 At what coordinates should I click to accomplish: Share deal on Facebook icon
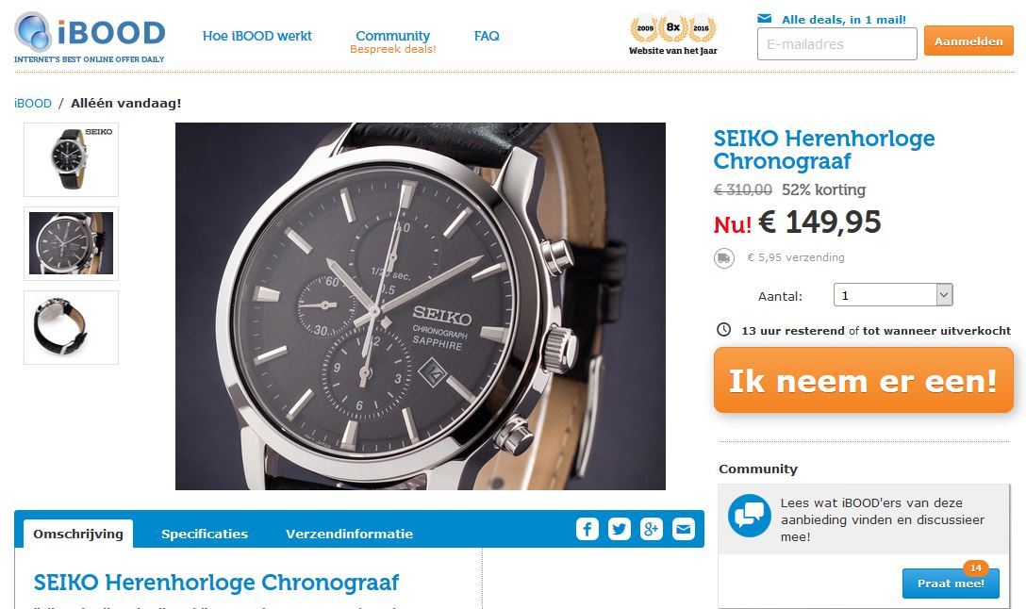(x=587, y=529)
